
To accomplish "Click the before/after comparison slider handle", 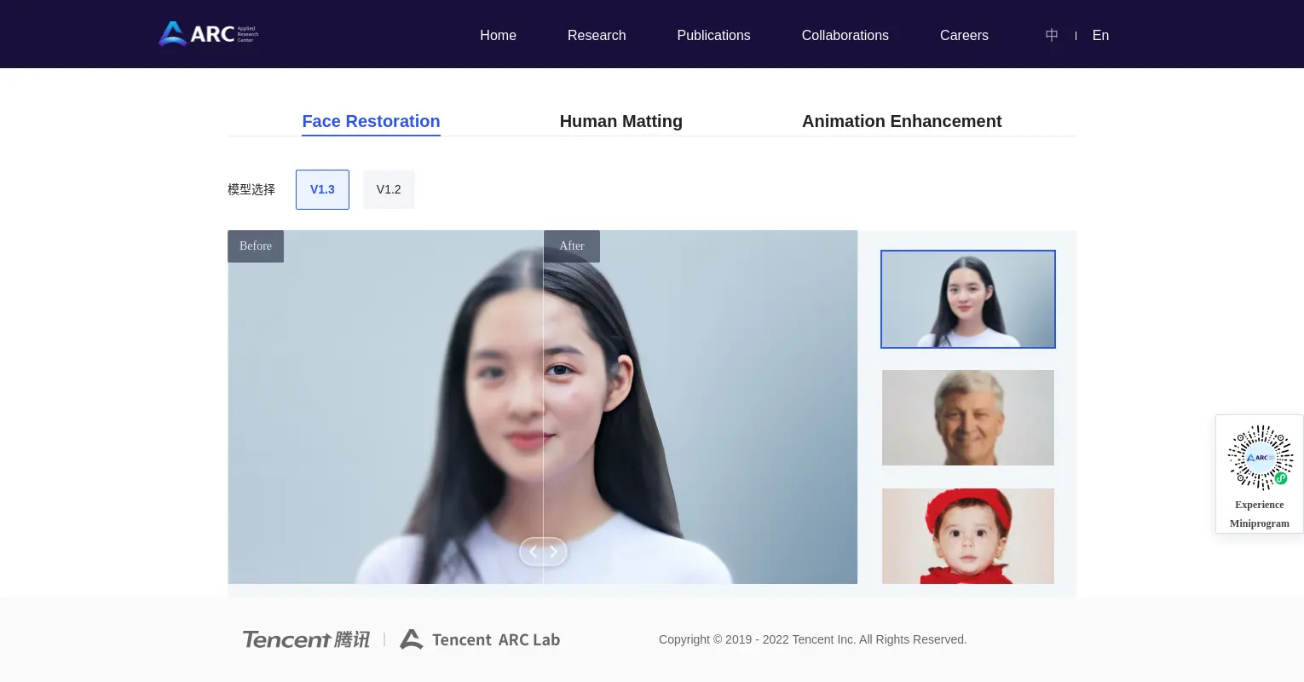I will 543,552.
